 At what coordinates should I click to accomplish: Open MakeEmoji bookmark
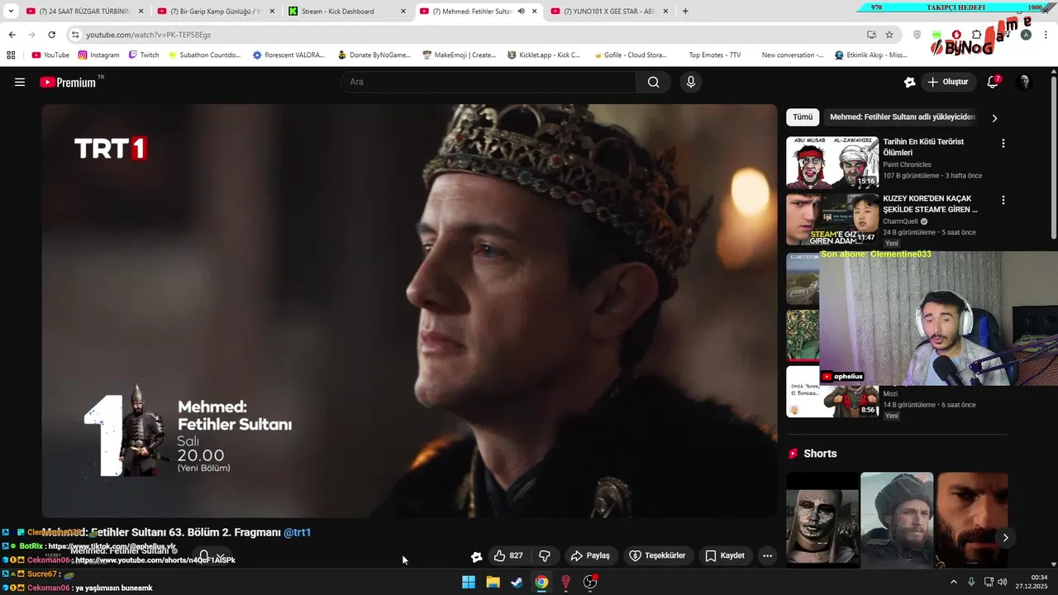coord(459,55)
